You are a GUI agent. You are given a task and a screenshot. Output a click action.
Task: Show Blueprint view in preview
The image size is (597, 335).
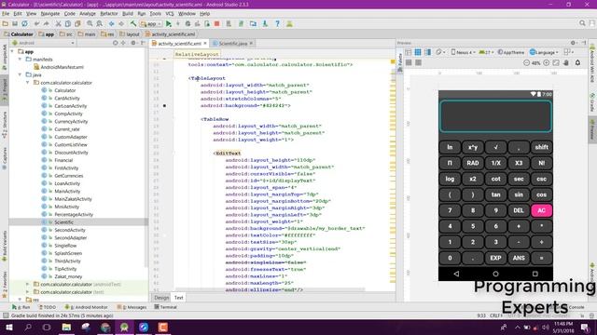tap(418, 52)
